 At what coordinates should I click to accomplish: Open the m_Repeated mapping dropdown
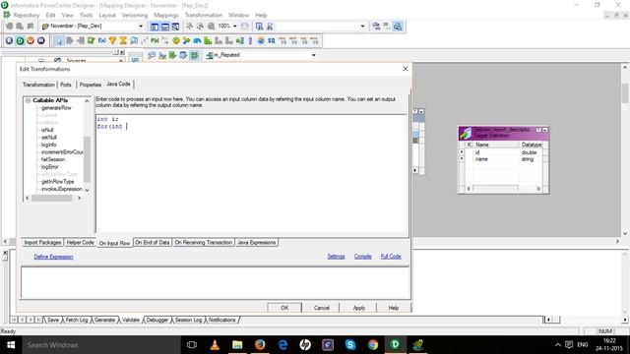pyautogui.click(x=313, y=55)
